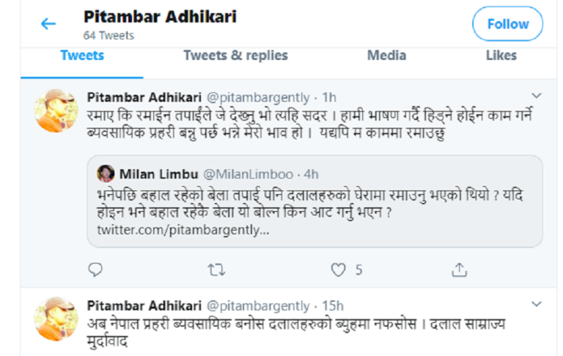Image resolution: width=563 pixels, height=356 pixels.
Task: Open the second tweet's dropdown chevron
Action: point(536,304)
